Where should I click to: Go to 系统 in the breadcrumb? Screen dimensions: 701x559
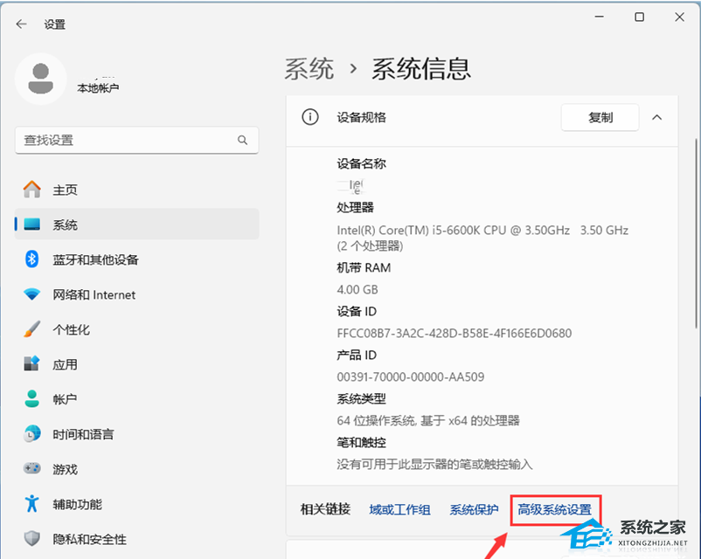(309, 68)
